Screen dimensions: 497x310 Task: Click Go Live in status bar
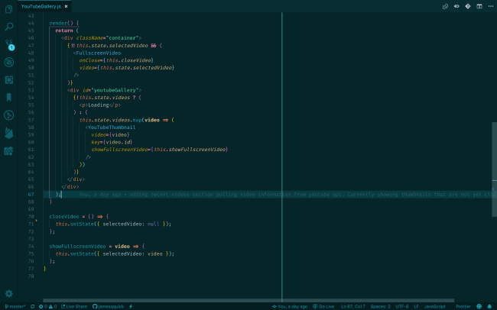pos(324,306)
